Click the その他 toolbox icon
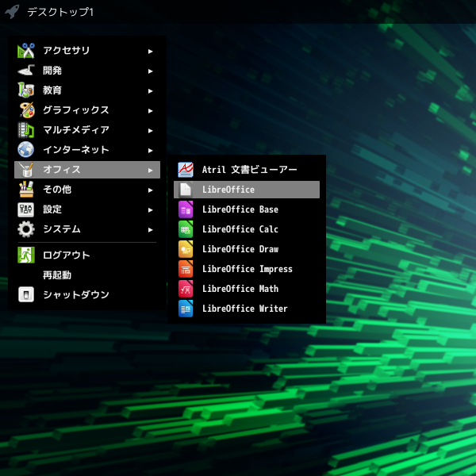This screenshot has width=476, height=476. tap(26, 190)
